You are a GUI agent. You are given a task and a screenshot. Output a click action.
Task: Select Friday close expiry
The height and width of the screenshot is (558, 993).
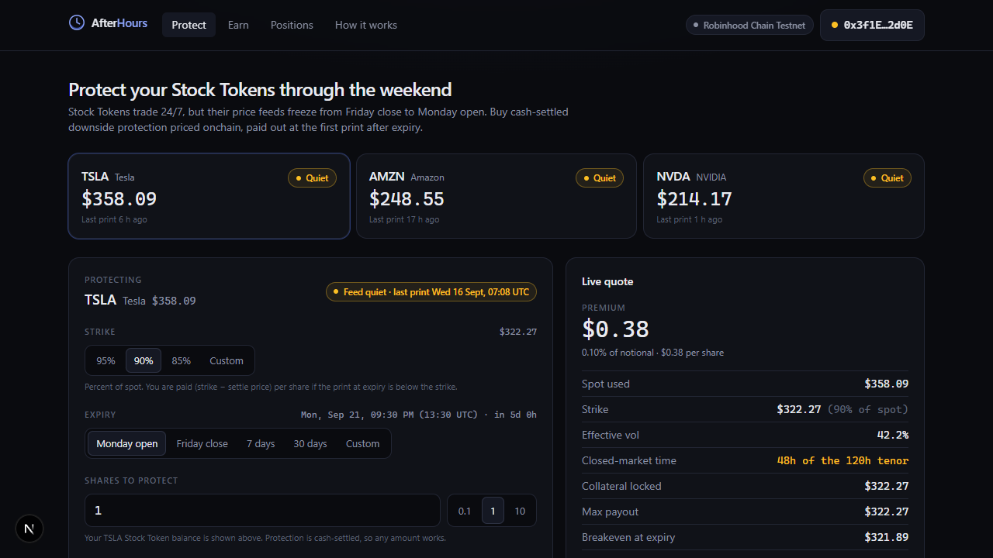click(202, 443)
